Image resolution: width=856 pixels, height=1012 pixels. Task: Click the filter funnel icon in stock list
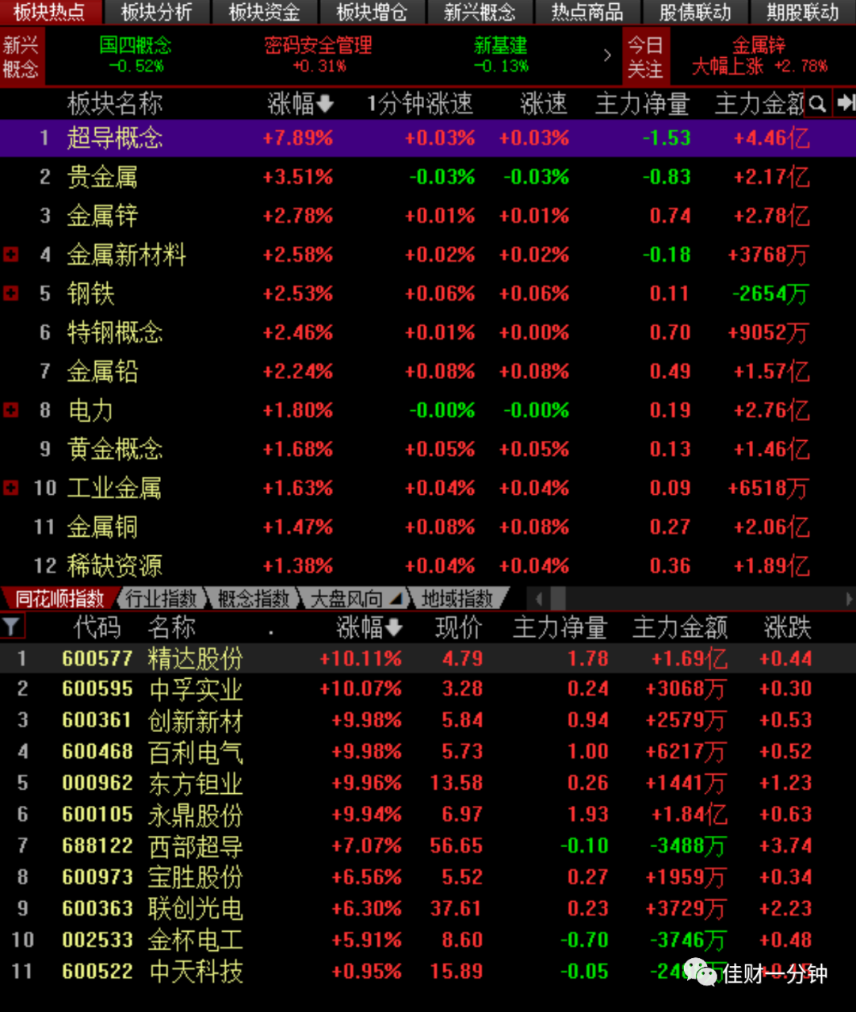point(11,627)
